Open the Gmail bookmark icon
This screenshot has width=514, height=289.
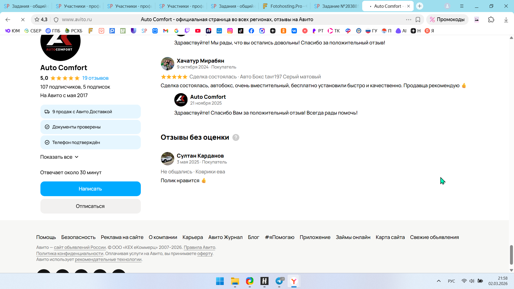pyautogui.click(x=166, y=31)
